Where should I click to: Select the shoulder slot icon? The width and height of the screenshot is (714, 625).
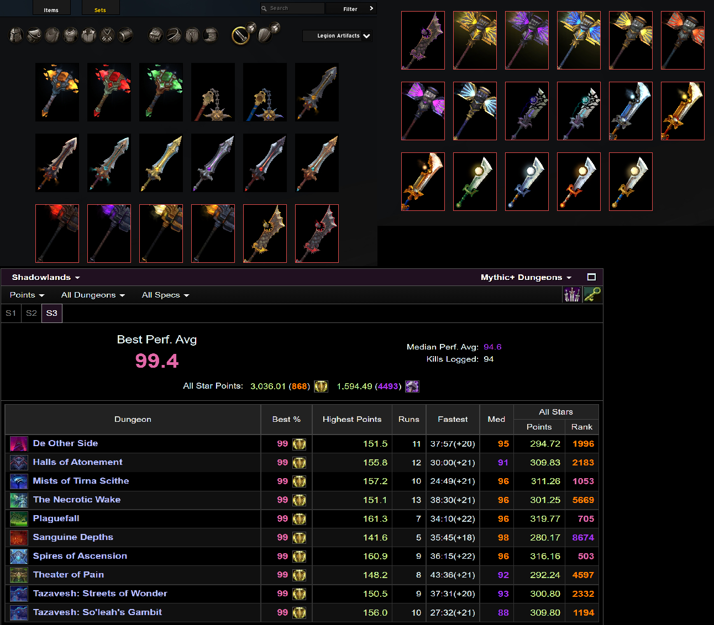pos(34,35)
